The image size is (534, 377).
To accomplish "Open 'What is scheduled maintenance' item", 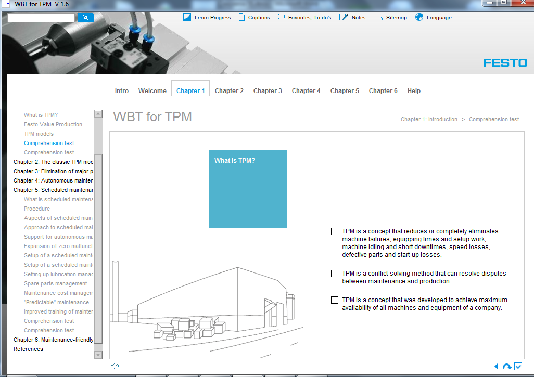I will tap(58, 199).
